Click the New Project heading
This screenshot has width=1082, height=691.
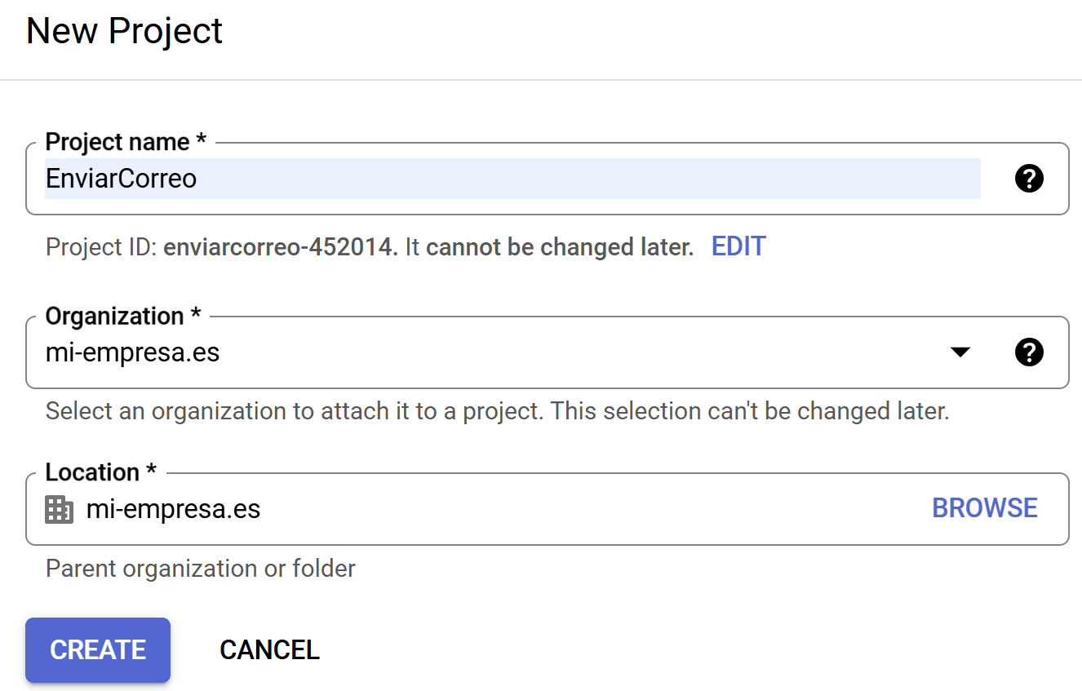coord(124,31)
